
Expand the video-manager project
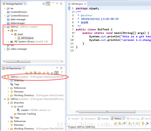[x=5, y=49]
